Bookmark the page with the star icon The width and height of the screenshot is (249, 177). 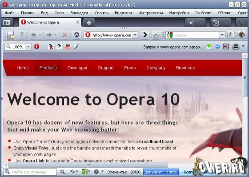(156, 35)
